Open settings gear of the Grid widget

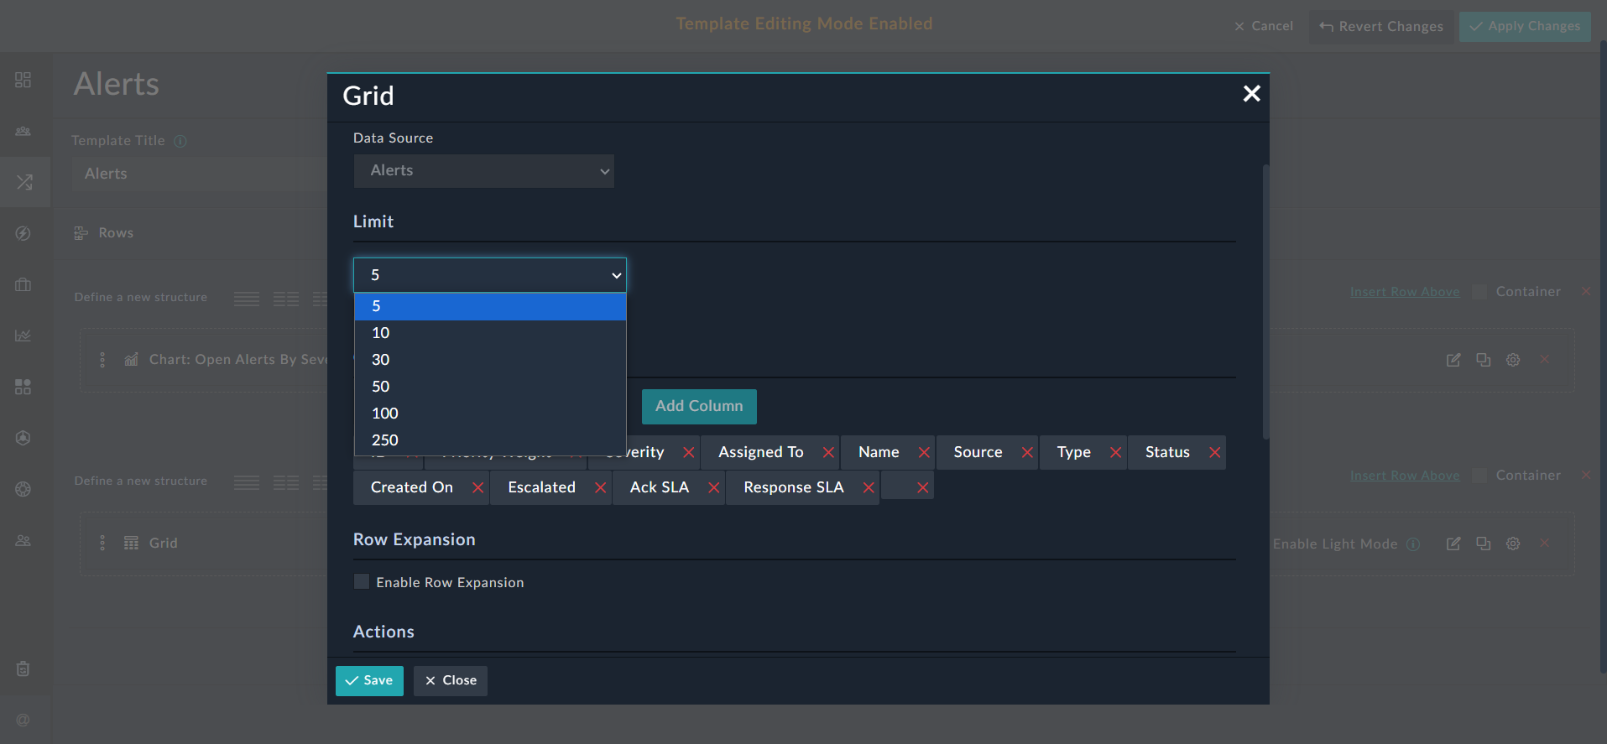coord(1513,544)
